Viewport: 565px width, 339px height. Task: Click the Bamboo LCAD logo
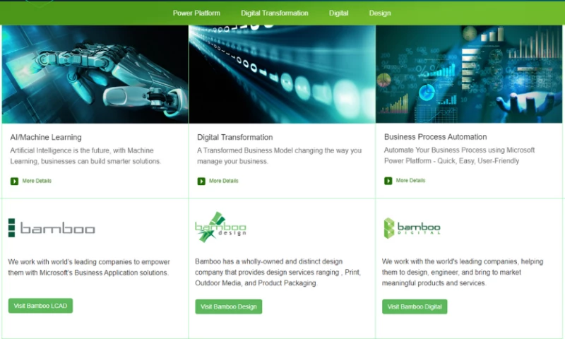52,228
